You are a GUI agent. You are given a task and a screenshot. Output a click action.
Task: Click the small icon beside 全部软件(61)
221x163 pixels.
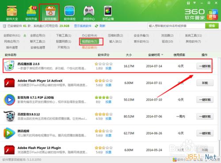click(25, 36)
